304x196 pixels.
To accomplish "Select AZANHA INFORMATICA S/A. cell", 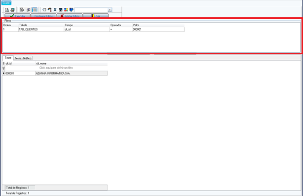I will 72,73.
